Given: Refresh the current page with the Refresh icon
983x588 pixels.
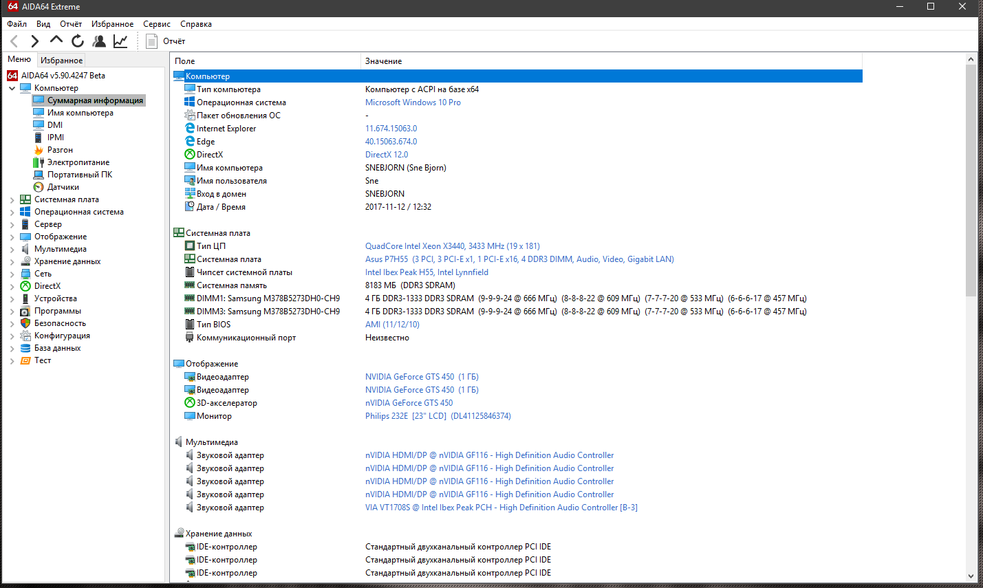Looking at the screenshot, I should coord(78,41).
